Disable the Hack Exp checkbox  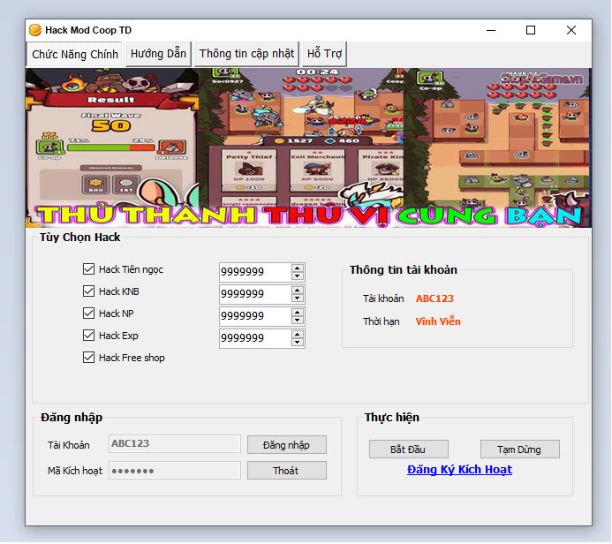(88, 336)
